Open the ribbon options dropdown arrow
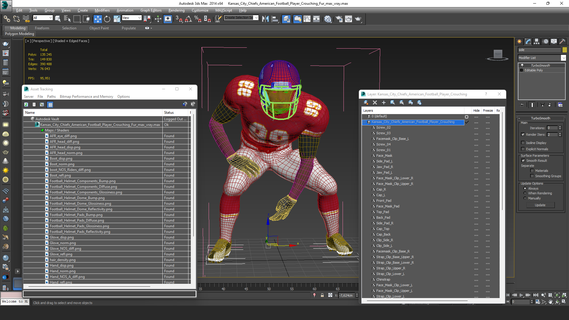This screenshot has width=569, height=320. (151, 28)
